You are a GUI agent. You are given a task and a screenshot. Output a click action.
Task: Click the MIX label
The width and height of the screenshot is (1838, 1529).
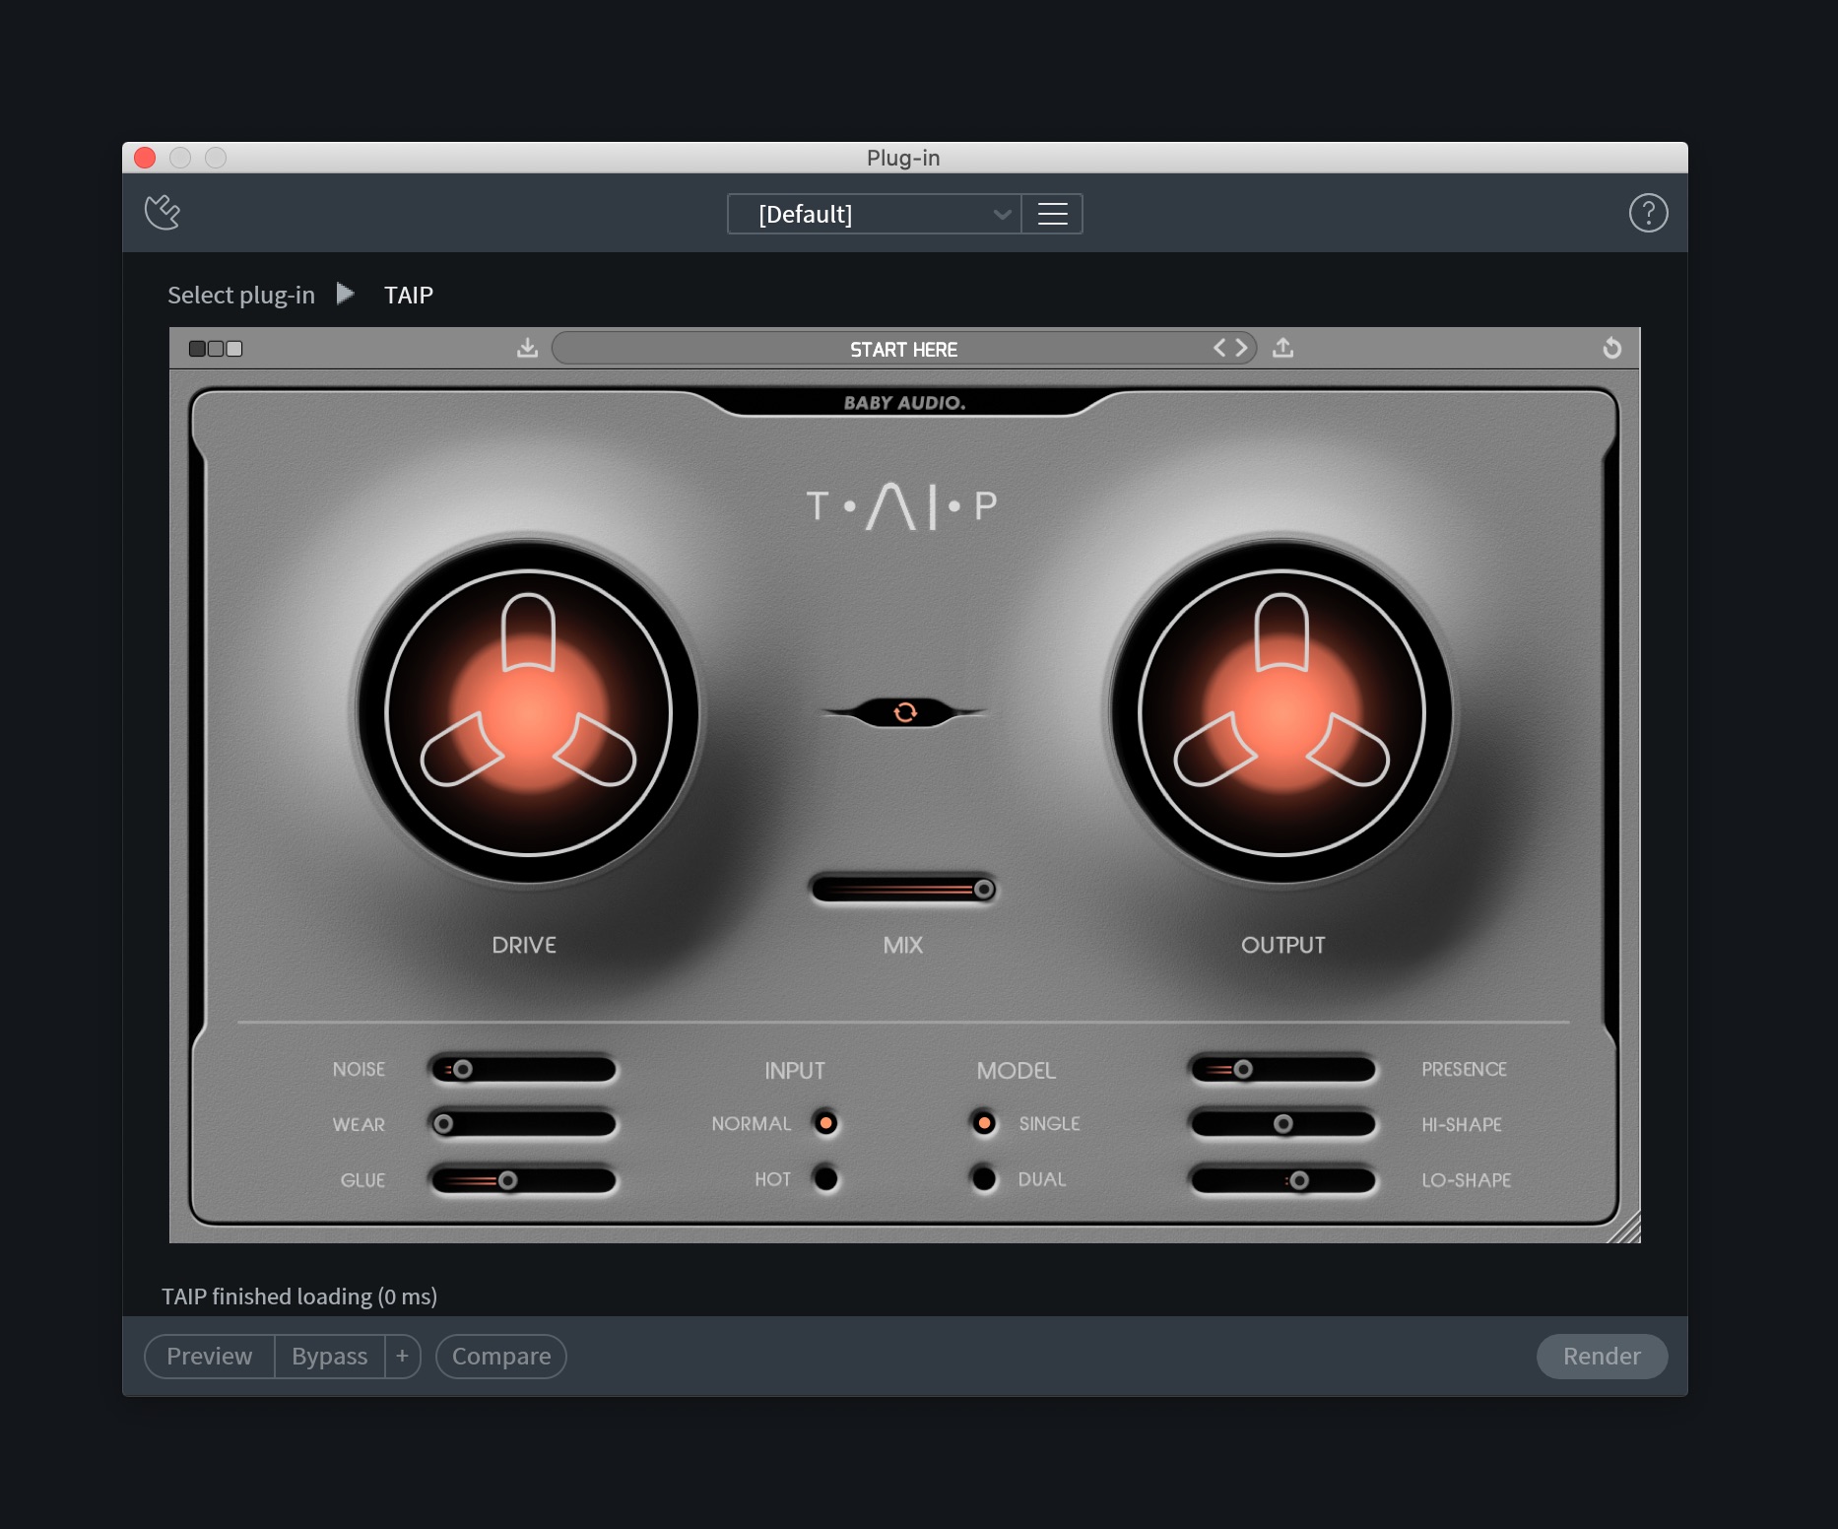click(903, 945)
